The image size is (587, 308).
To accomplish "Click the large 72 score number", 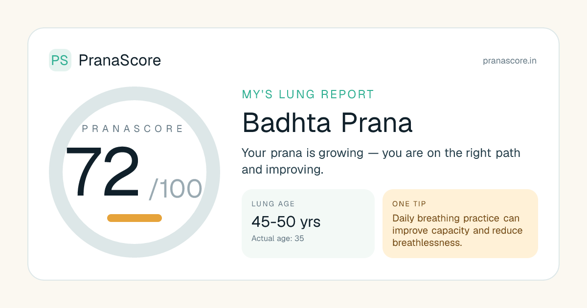I will click(103, 173).
